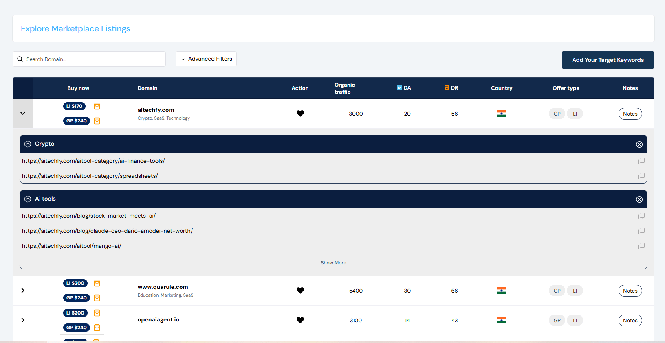This screenshot has height=343, width=665.
Task: Copy the ai-finance-tools URL
Action: [x=641, y=161]
